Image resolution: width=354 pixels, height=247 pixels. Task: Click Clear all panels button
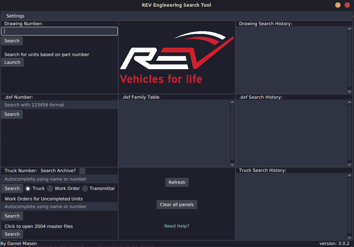point(177,205)
